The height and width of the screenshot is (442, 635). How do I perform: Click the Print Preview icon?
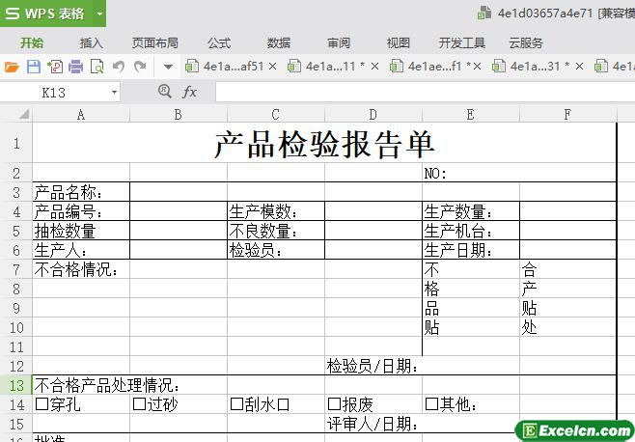(x=97, y=67)
